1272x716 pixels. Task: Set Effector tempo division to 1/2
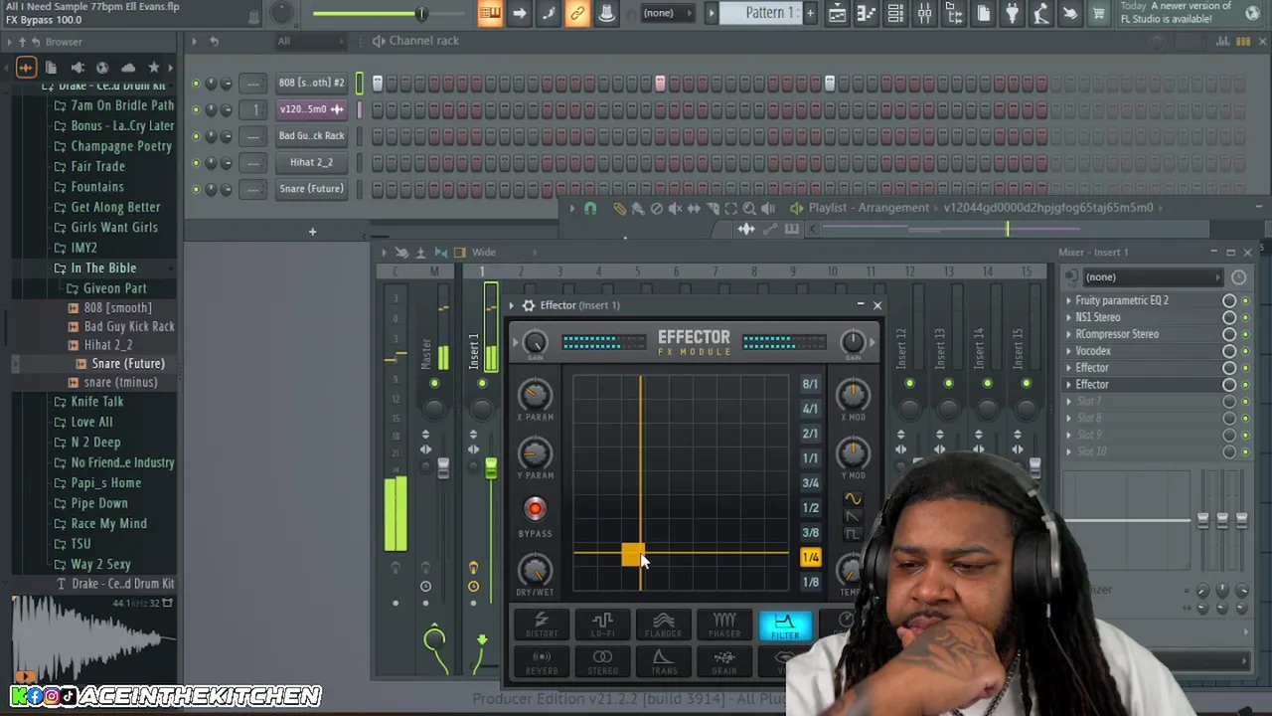(x=810, y=508)
